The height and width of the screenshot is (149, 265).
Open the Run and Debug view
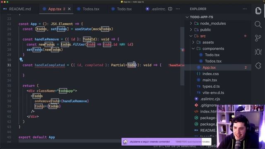[258, 52]
